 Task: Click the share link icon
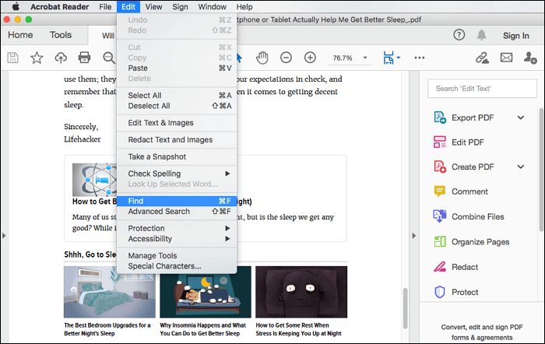point(482,58)
